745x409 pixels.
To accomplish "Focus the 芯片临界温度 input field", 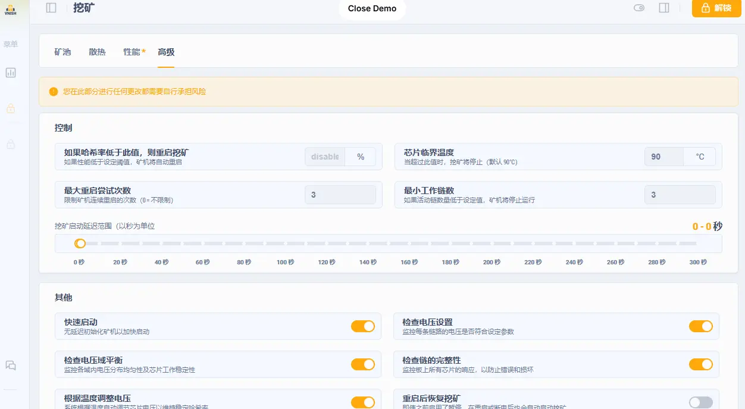I will 663,157.
